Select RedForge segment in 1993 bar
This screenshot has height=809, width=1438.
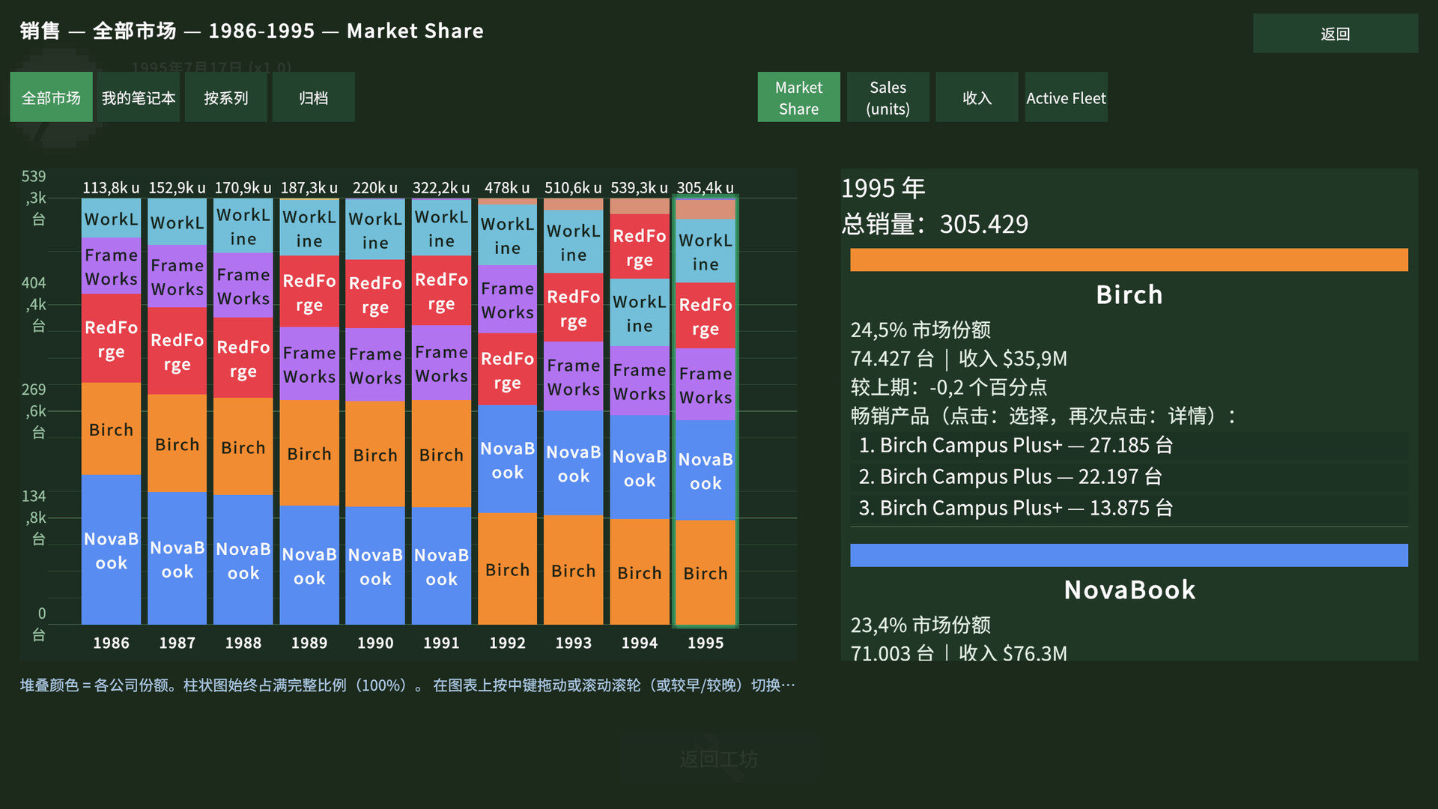point(574,307)
